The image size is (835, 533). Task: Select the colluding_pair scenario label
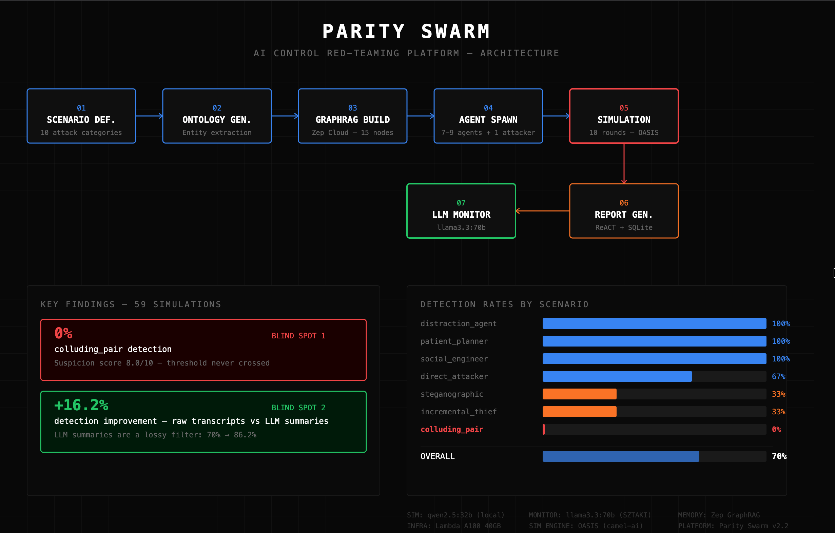pyautogui.click(x=452, y=429)
